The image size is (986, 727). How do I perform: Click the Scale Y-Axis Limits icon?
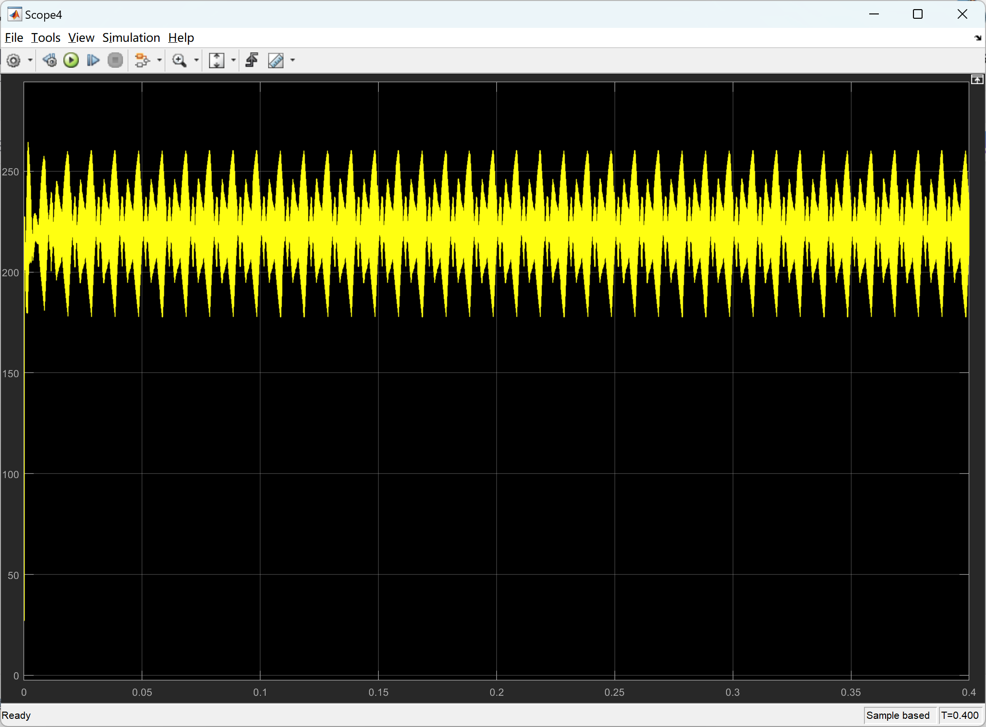[217, 61]
